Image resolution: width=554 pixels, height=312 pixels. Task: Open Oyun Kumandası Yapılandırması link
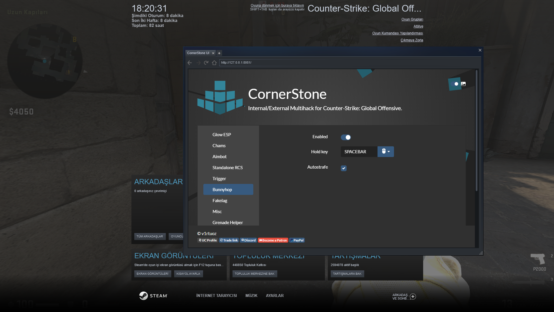397,33
